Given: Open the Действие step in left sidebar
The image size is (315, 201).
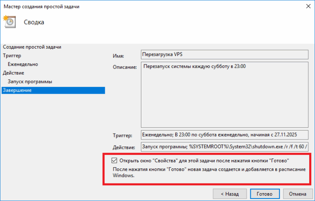Looking at the screenshot, I should click(13, 73).
